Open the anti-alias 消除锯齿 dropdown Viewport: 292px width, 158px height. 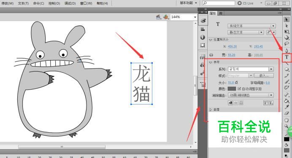(251, 95)
